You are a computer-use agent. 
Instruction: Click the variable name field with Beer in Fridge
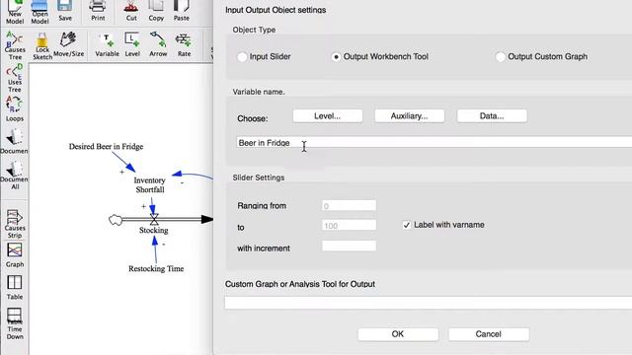tap(434, 142)
